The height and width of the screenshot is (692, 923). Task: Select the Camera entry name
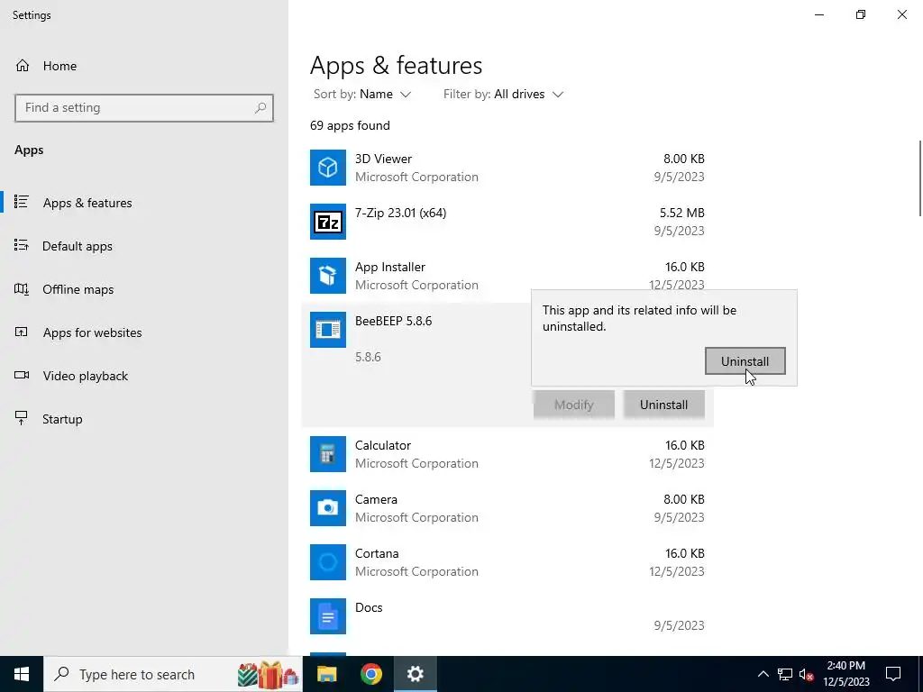click(376, 499)
